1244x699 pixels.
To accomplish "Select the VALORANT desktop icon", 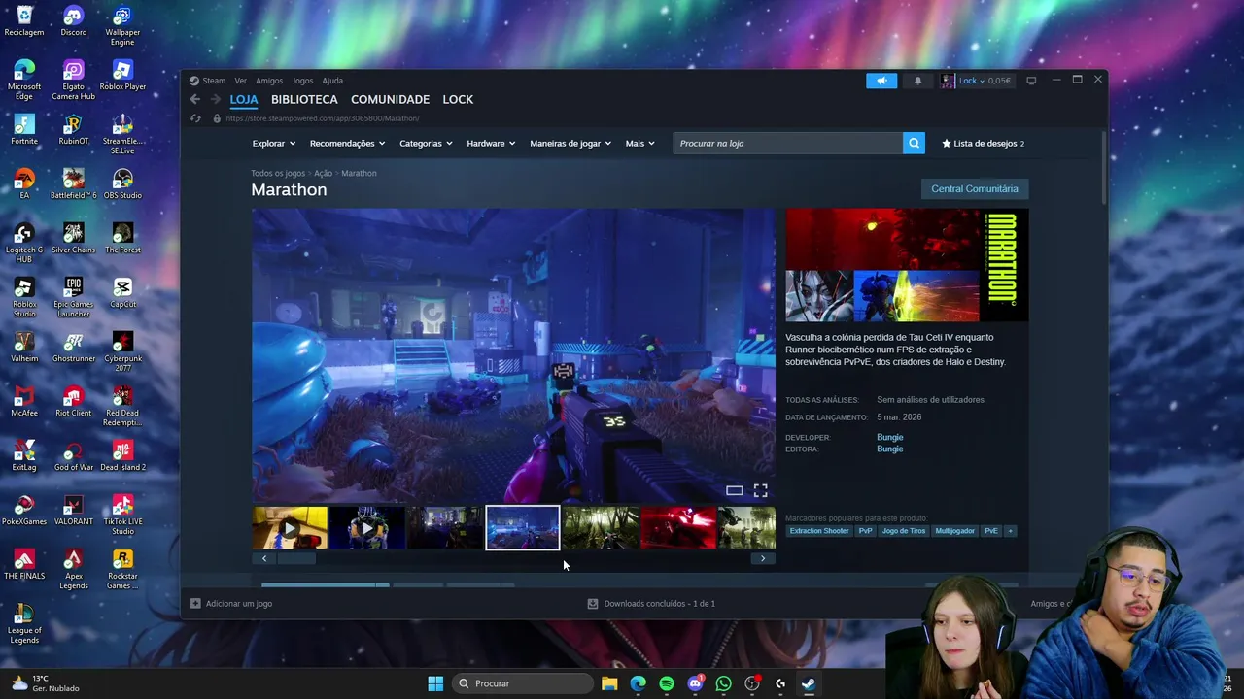I will click(74, 510).
